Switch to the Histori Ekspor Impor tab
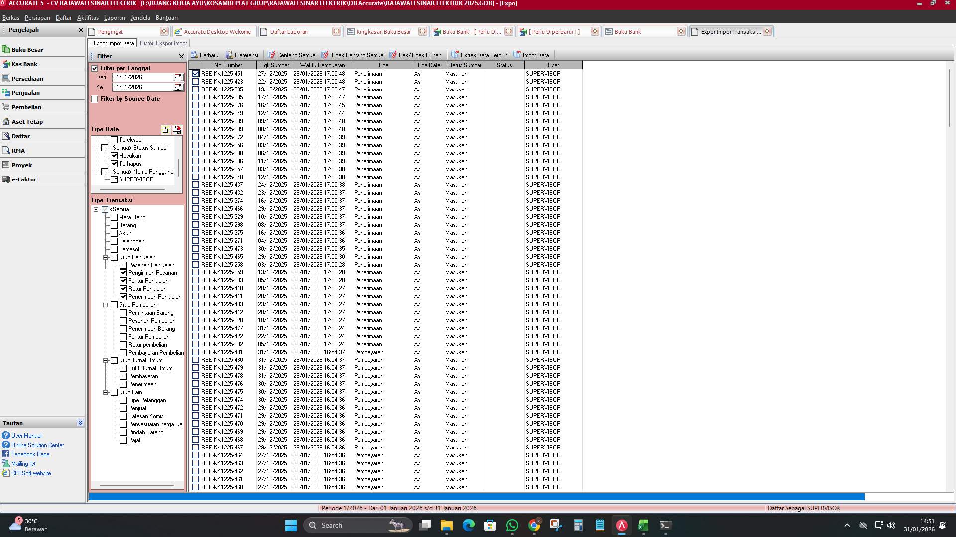The width and height of the screenshot is (956, 537). 164,43
